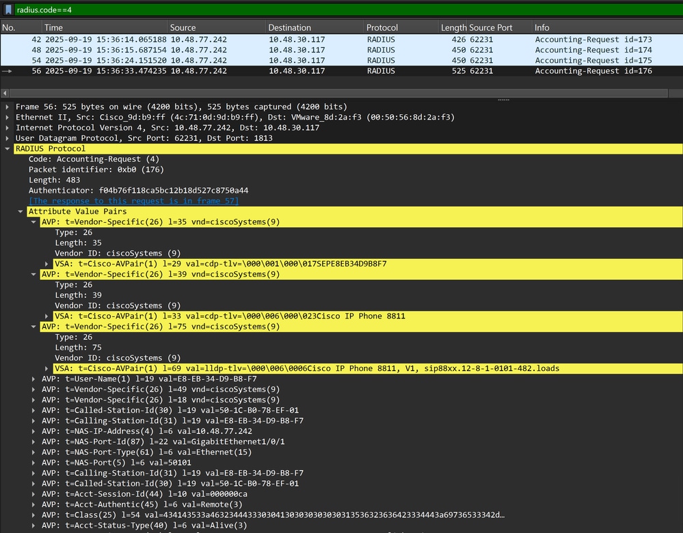Screen dimensions: 683x533
Task: Click the Info column header
Action: tap(541, 27)
